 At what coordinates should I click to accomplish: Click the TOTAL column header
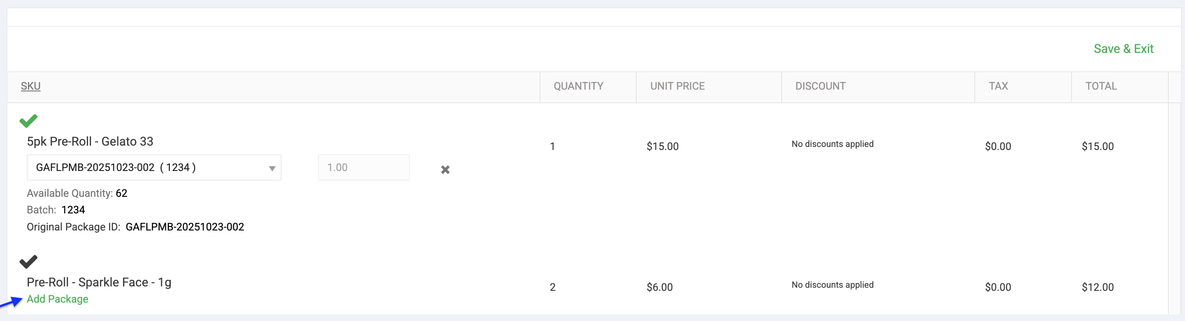(1101, 86)
